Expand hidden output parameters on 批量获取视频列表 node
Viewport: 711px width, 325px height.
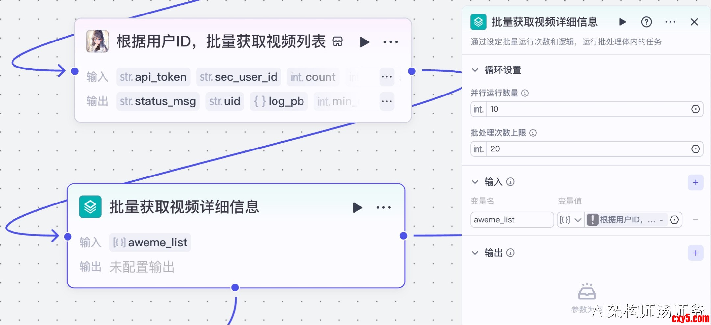tap(387, 101)
